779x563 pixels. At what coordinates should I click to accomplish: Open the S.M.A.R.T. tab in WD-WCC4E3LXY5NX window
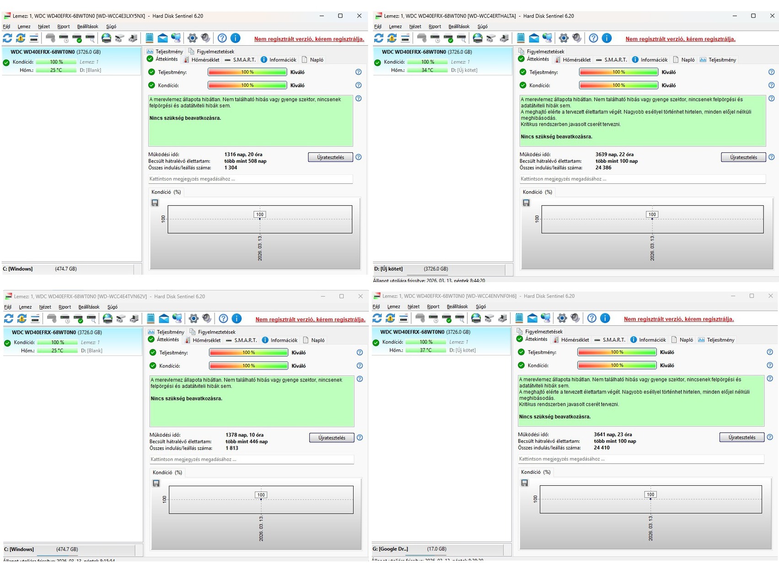coord(240,60)
